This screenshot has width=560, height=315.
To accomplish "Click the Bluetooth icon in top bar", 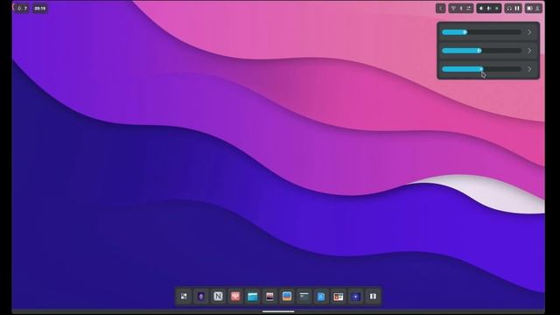I will pos(461,8).
